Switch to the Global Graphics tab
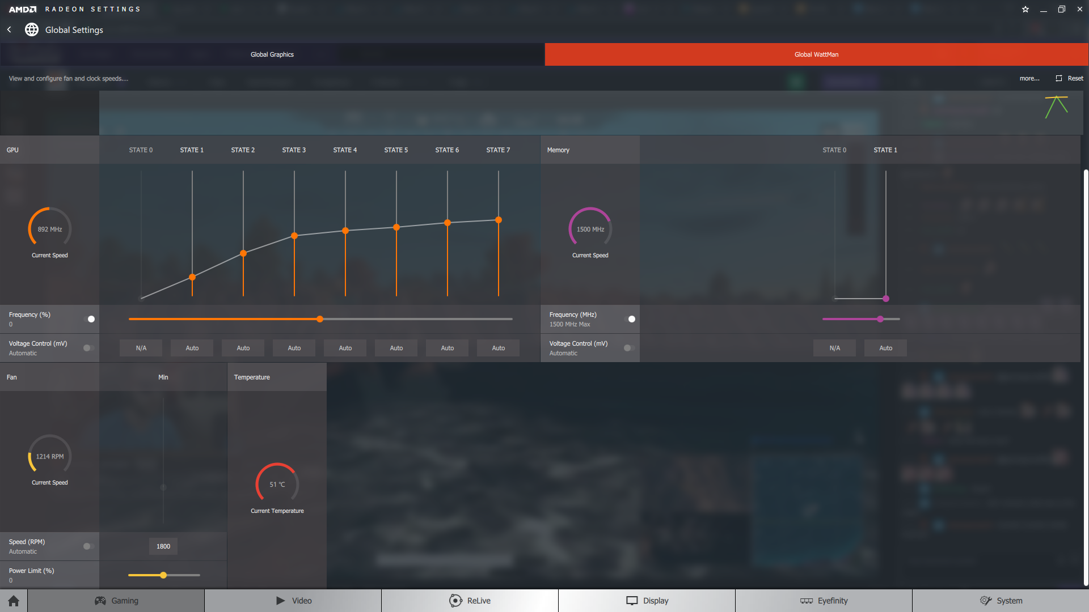Image resolution: width=1089 pixels, height=612 pixels. coord(272,54)
